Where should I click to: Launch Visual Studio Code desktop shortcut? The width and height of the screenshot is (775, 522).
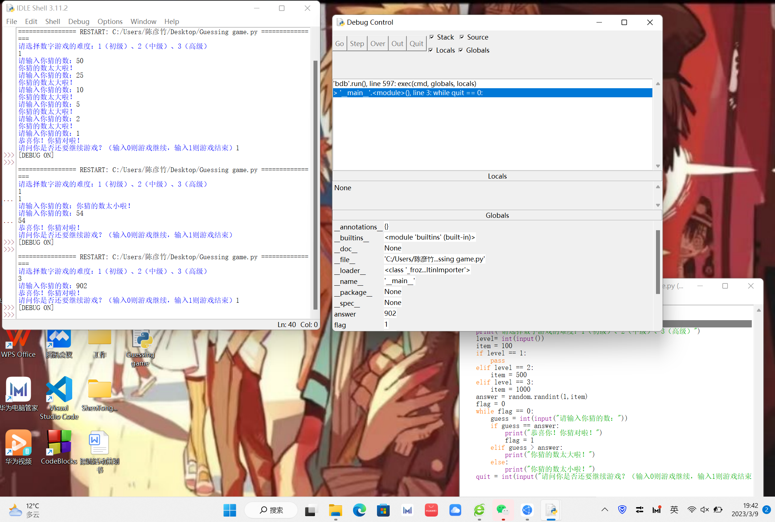[x=59, y=390]
